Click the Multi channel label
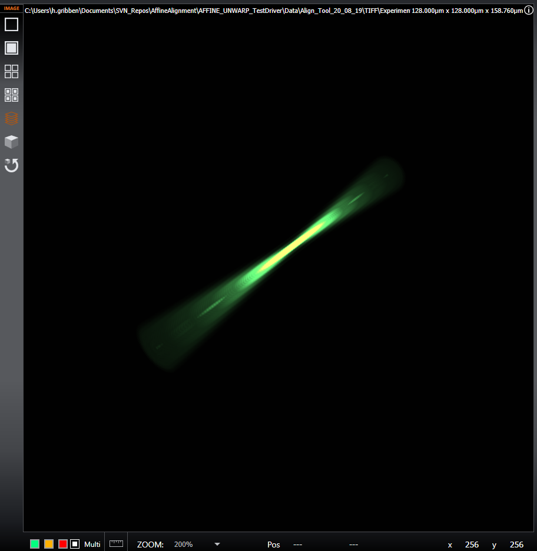 92,545
